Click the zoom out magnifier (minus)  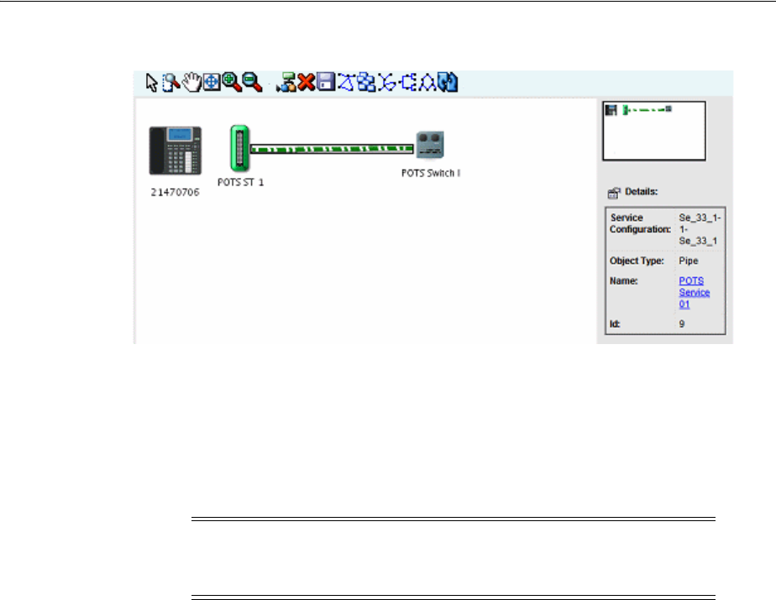click(252, 82)
